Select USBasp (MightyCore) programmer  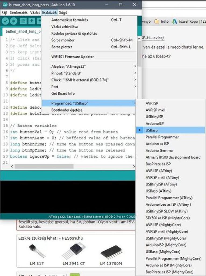pos(170,252)
